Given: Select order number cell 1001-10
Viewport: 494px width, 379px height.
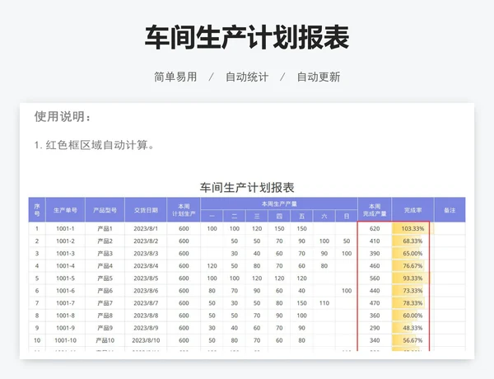Looking at the screenshot, I should (x=65, y=340).
